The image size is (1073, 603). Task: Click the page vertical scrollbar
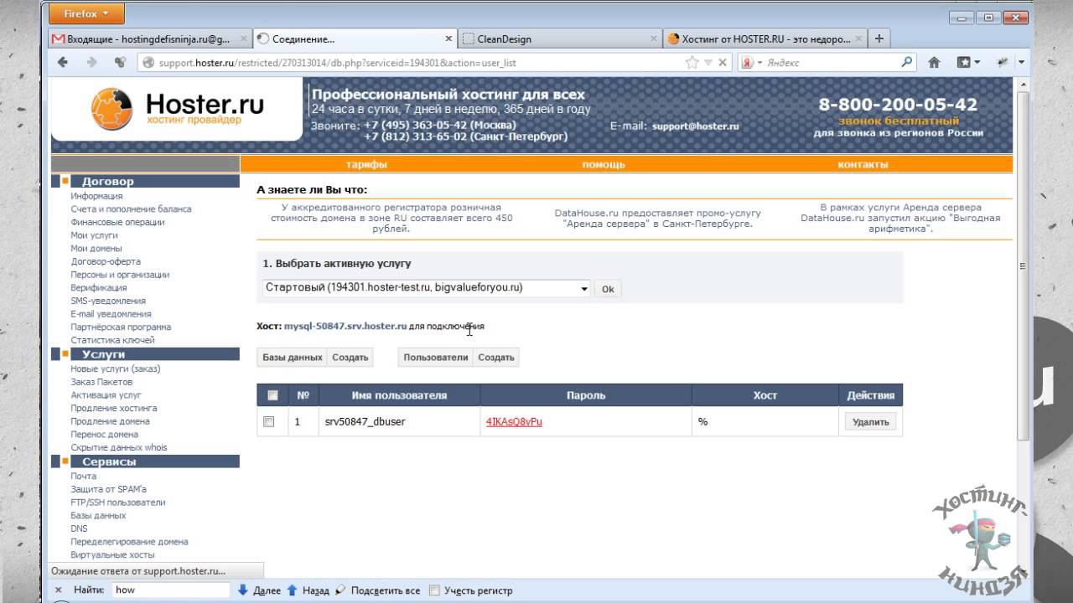point(1022,266)
